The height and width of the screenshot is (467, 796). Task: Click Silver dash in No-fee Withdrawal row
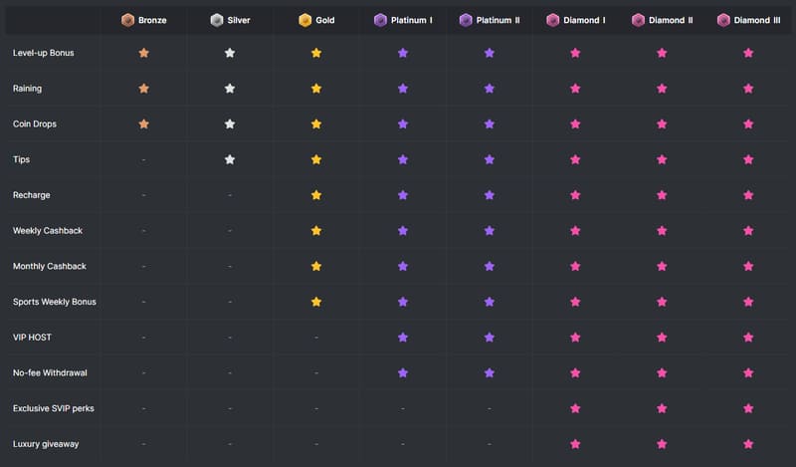(230, 373)
